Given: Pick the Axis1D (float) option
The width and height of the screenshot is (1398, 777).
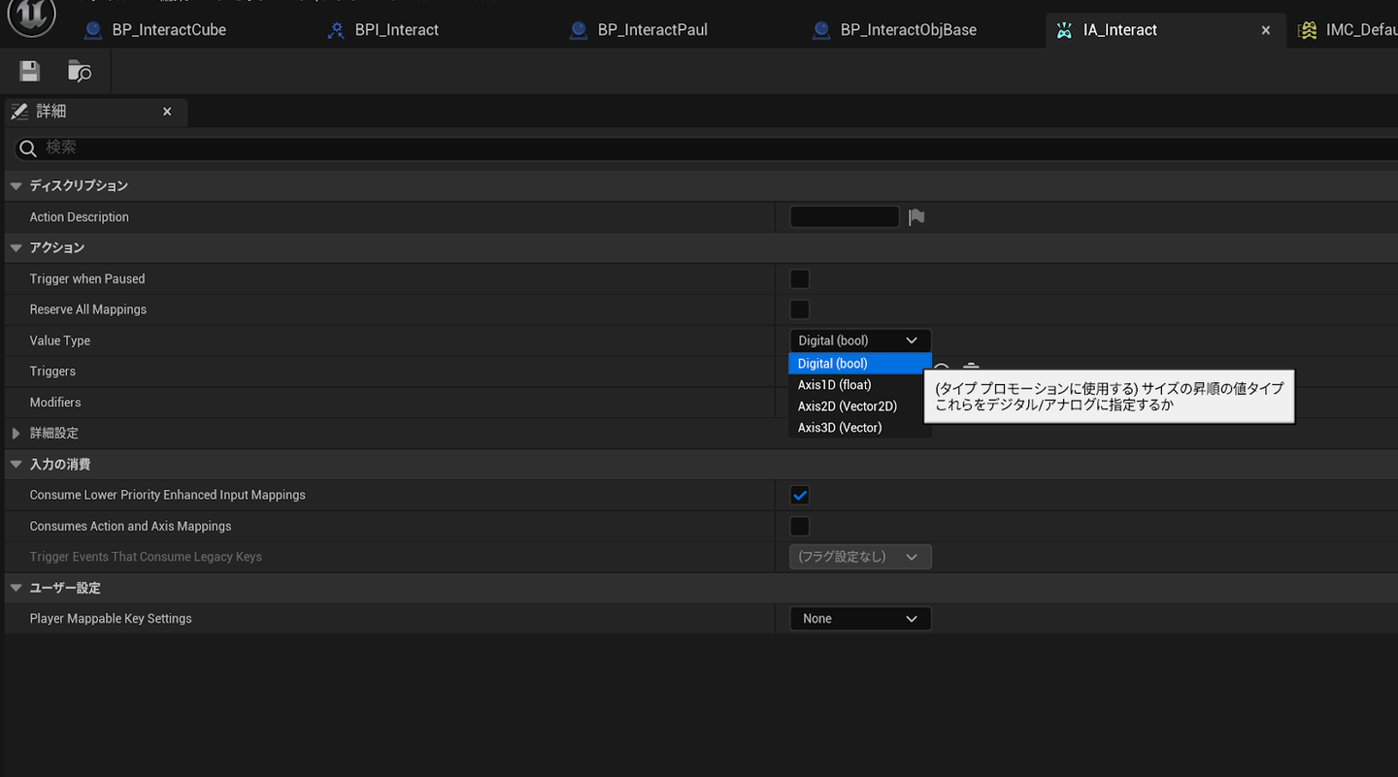Looking at the screenshot, I should pos(860,385).
